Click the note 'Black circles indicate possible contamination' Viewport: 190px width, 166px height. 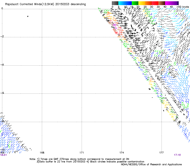click(x=117, y=162)
